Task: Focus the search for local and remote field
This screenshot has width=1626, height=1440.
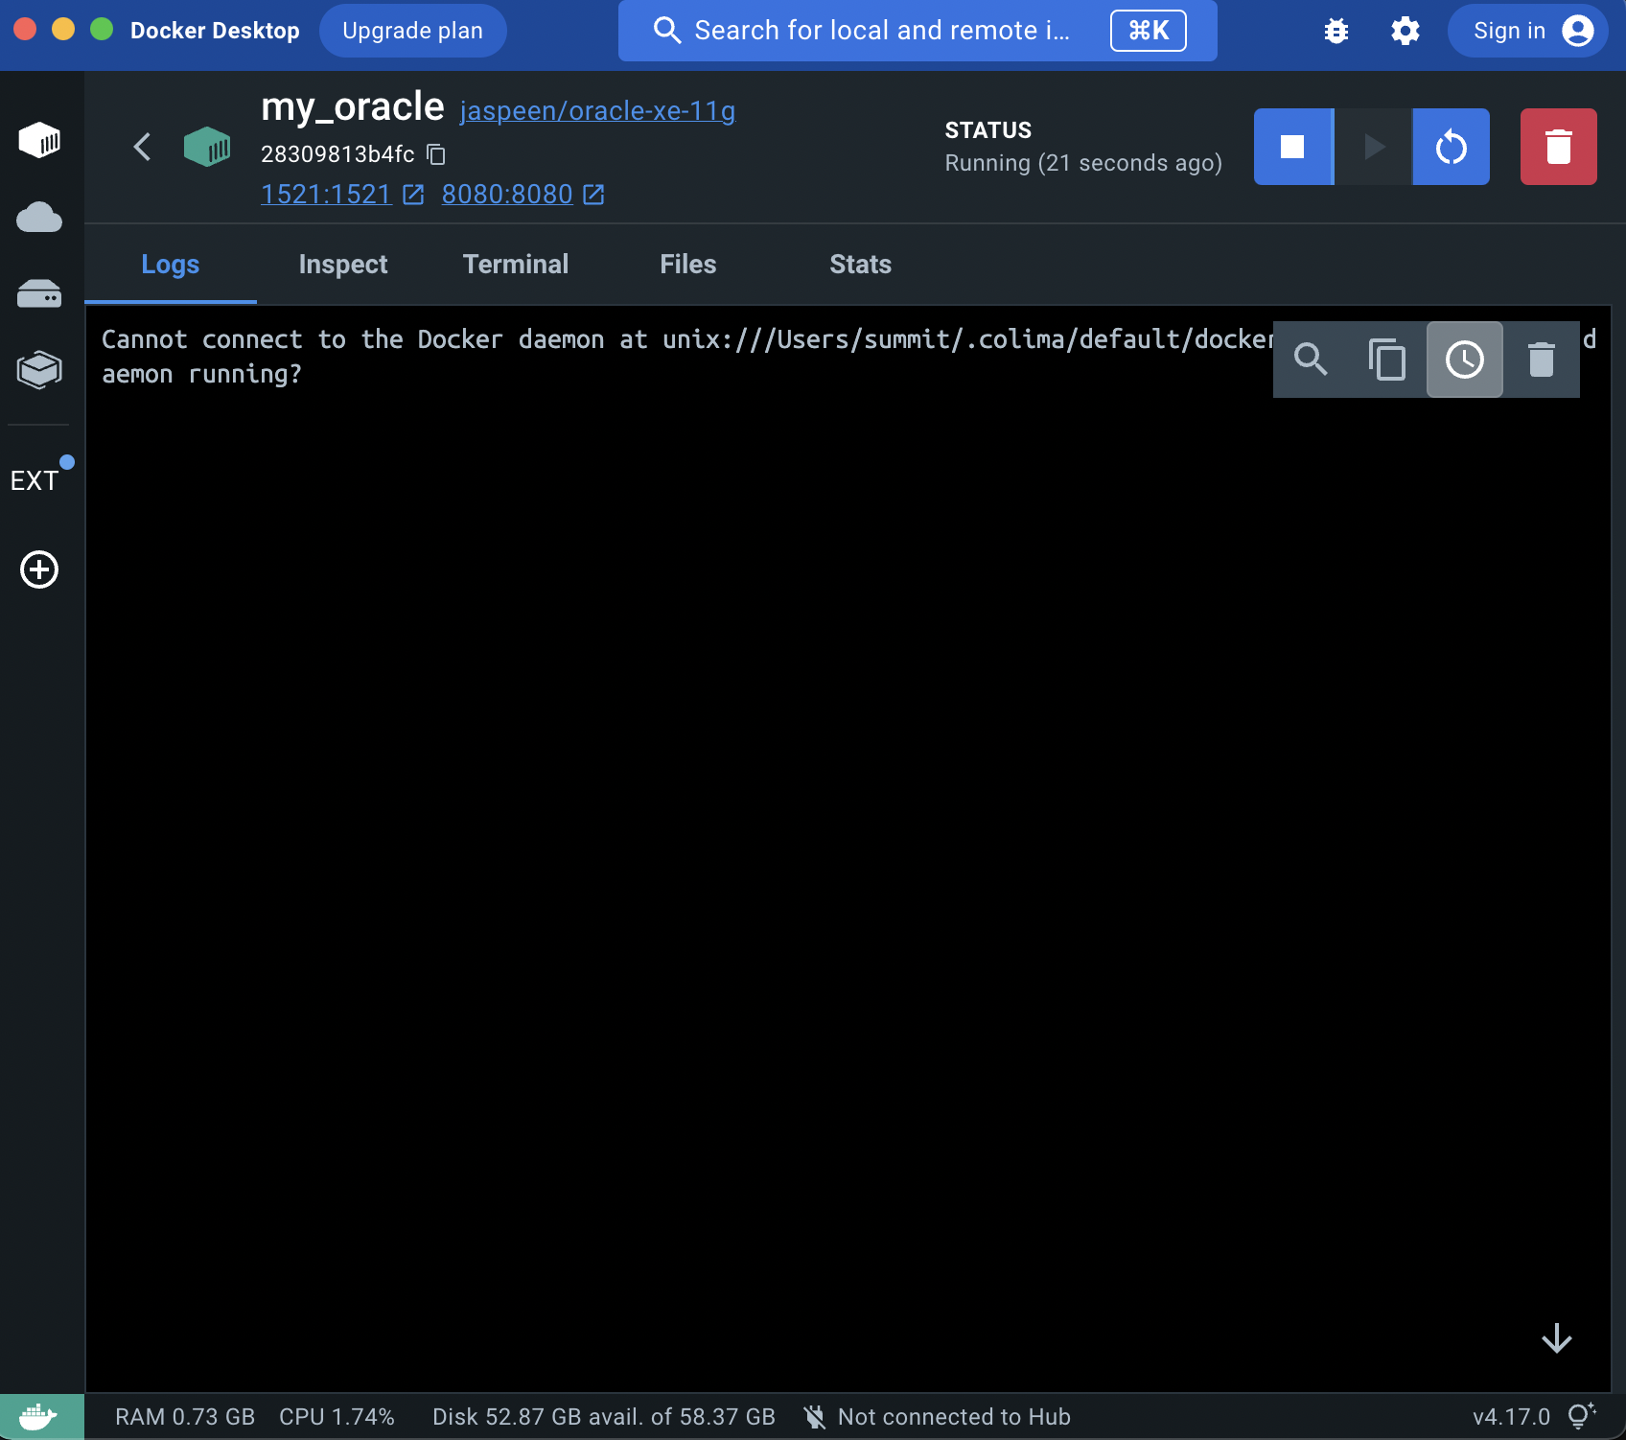Action: pos(918,31)
